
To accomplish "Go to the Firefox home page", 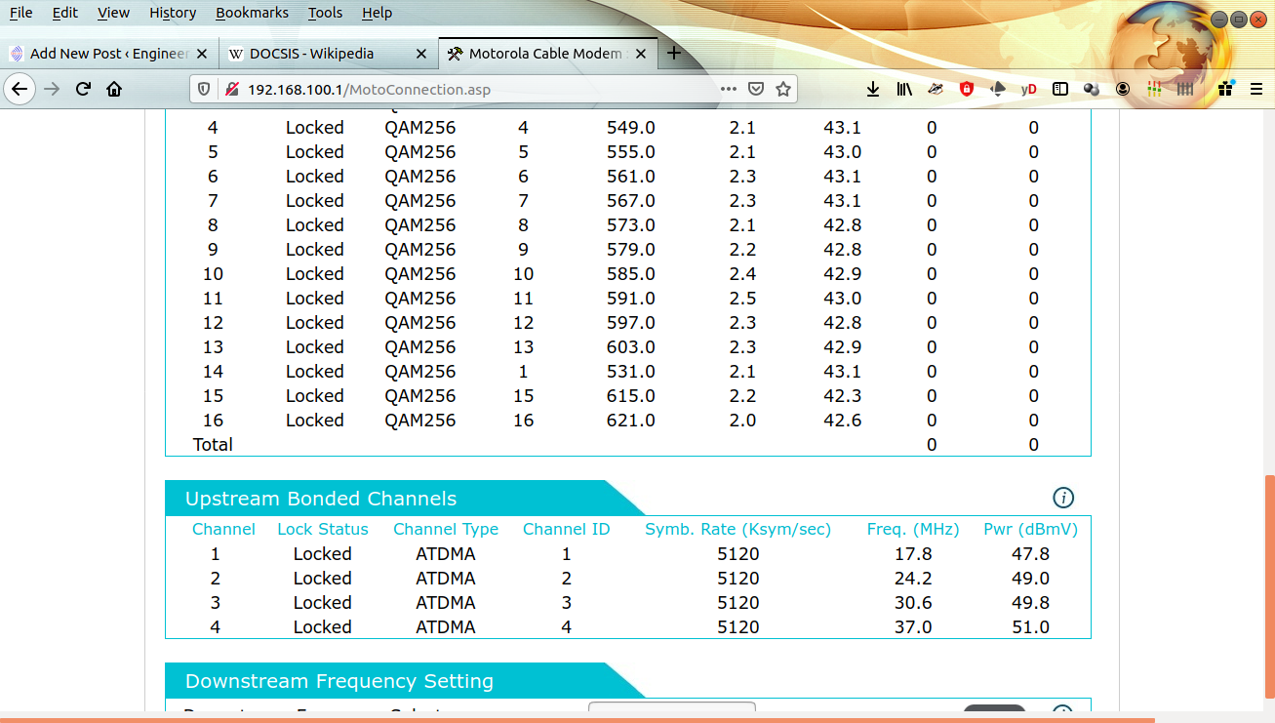I will click(x=114, y=89).
